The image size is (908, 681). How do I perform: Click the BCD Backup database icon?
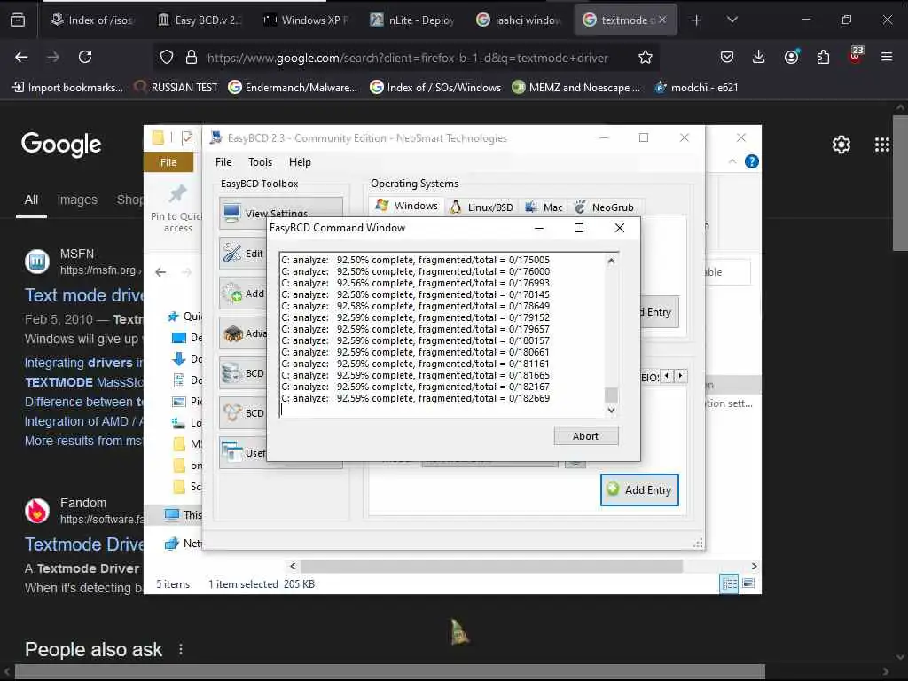tap(232, 373)
